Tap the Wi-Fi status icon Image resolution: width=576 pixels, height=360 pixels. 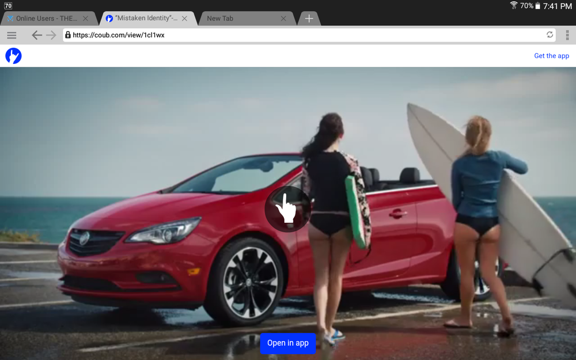(x=514, y=6)
